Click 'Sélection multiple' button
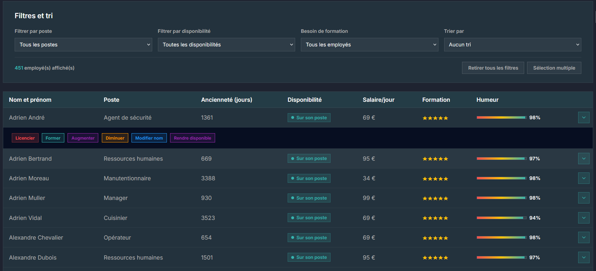Image resolution: width=596 pixels, height=271 pixels. pyautogui.click(x=554, y=68)
